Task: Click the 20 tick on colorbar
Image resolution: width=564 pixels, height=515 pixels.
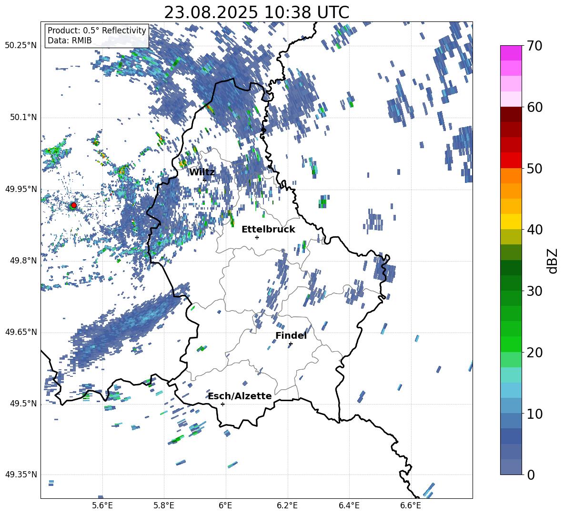Action: point(534,352)
